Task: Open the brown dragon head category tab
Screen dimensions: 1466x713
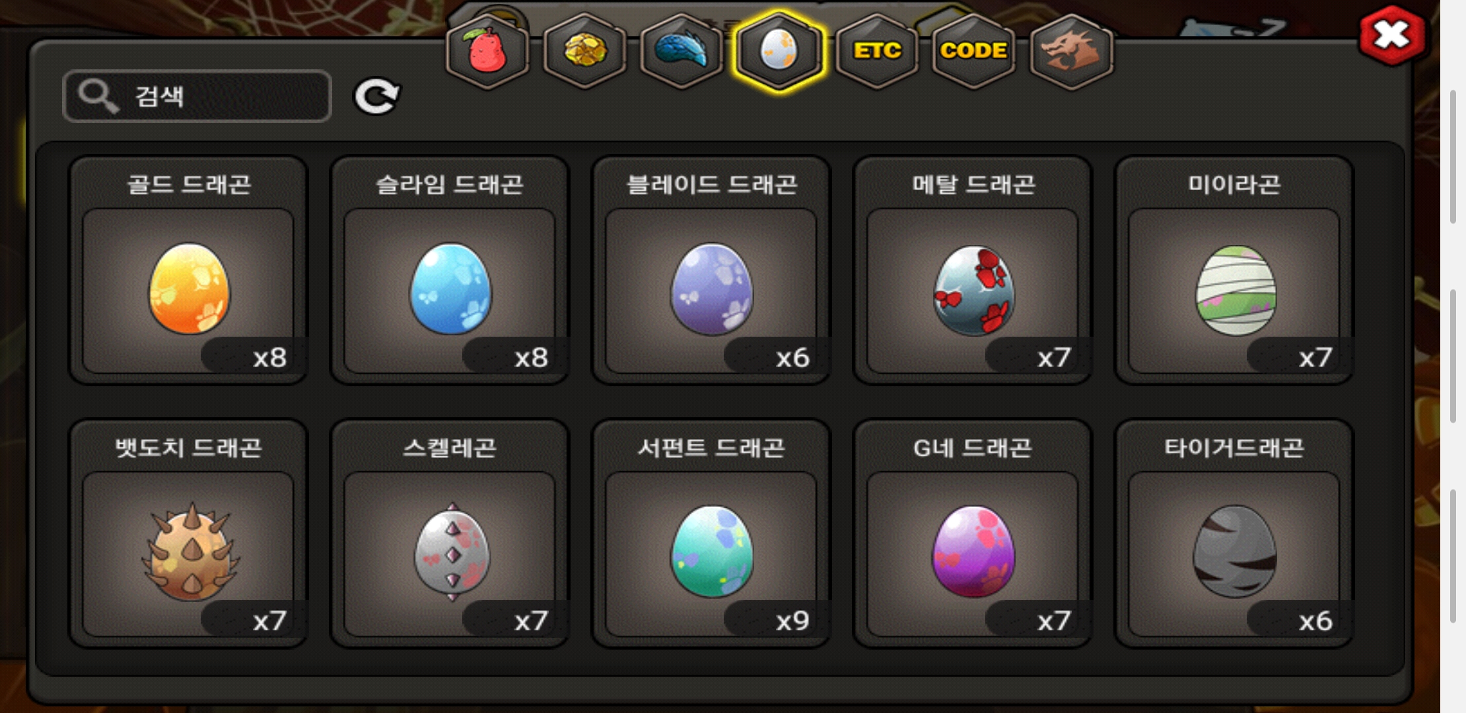Action: pyautogui.click(x=1071, y=51)
